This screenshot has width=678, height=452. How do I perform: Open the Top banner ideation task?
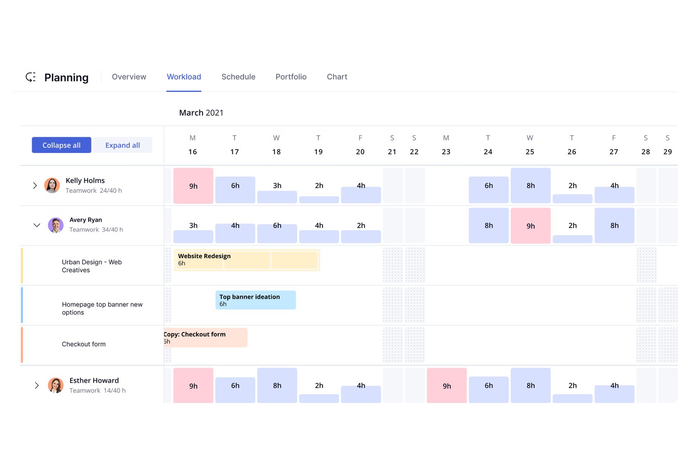[x=256, y=300]
